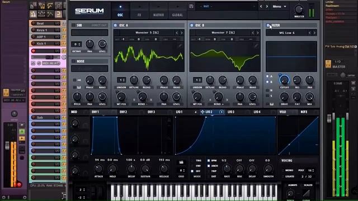Click the Sub track record arm icon

point(34,117)
